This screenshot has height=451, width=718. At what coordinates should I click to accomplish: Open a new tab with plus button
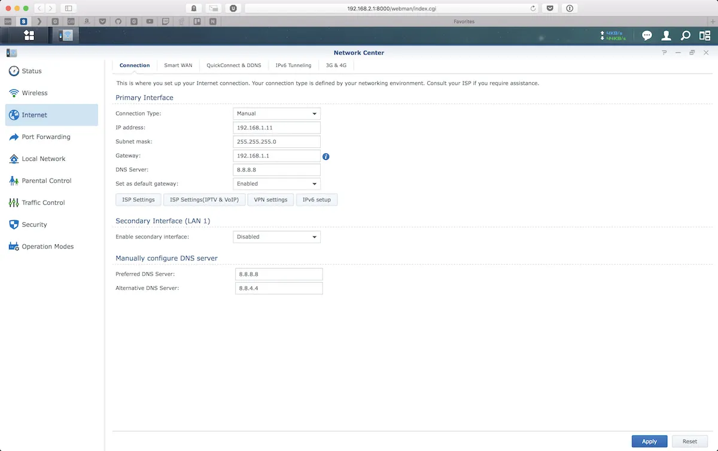pos(713,21)
